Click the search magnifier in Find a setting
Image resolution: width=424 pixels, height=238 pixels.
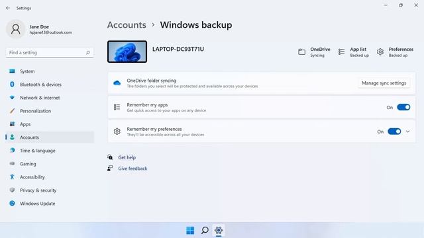pyautogui.click(x=88, y=53)
